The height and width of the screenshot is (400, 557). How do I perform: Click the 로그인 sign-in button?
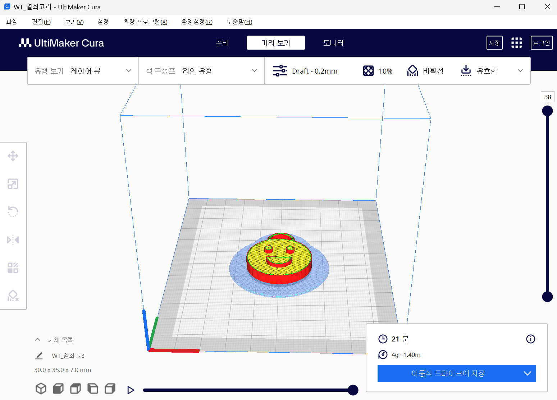(542, 43)
